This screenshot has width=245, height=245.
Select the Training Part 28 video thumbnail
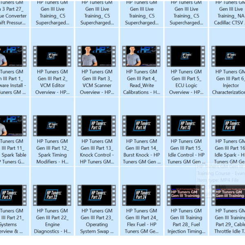186,195
